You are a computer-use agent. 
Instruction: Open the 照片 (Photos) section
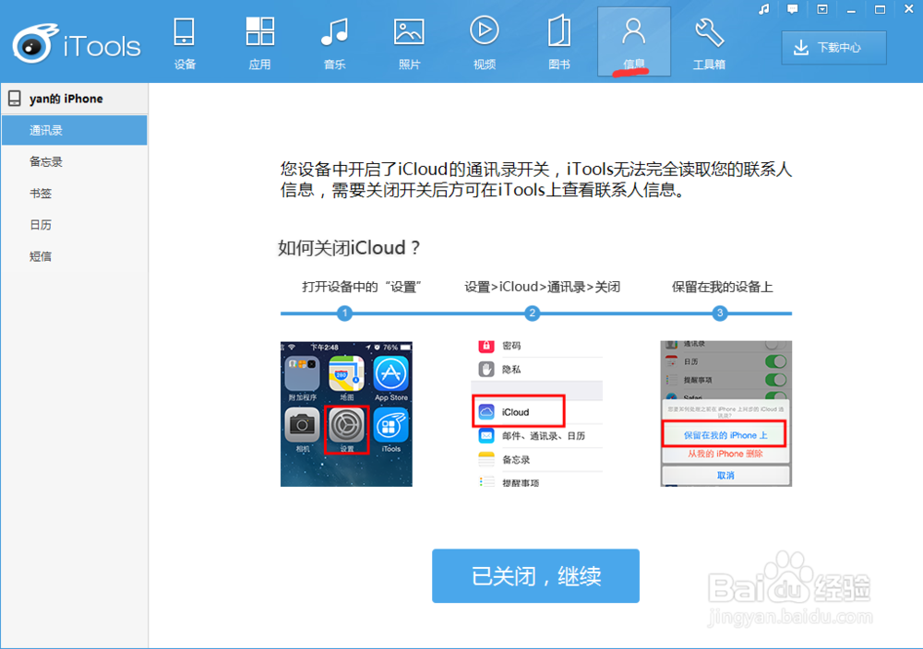pyautogui.click(x=409, y=42)
